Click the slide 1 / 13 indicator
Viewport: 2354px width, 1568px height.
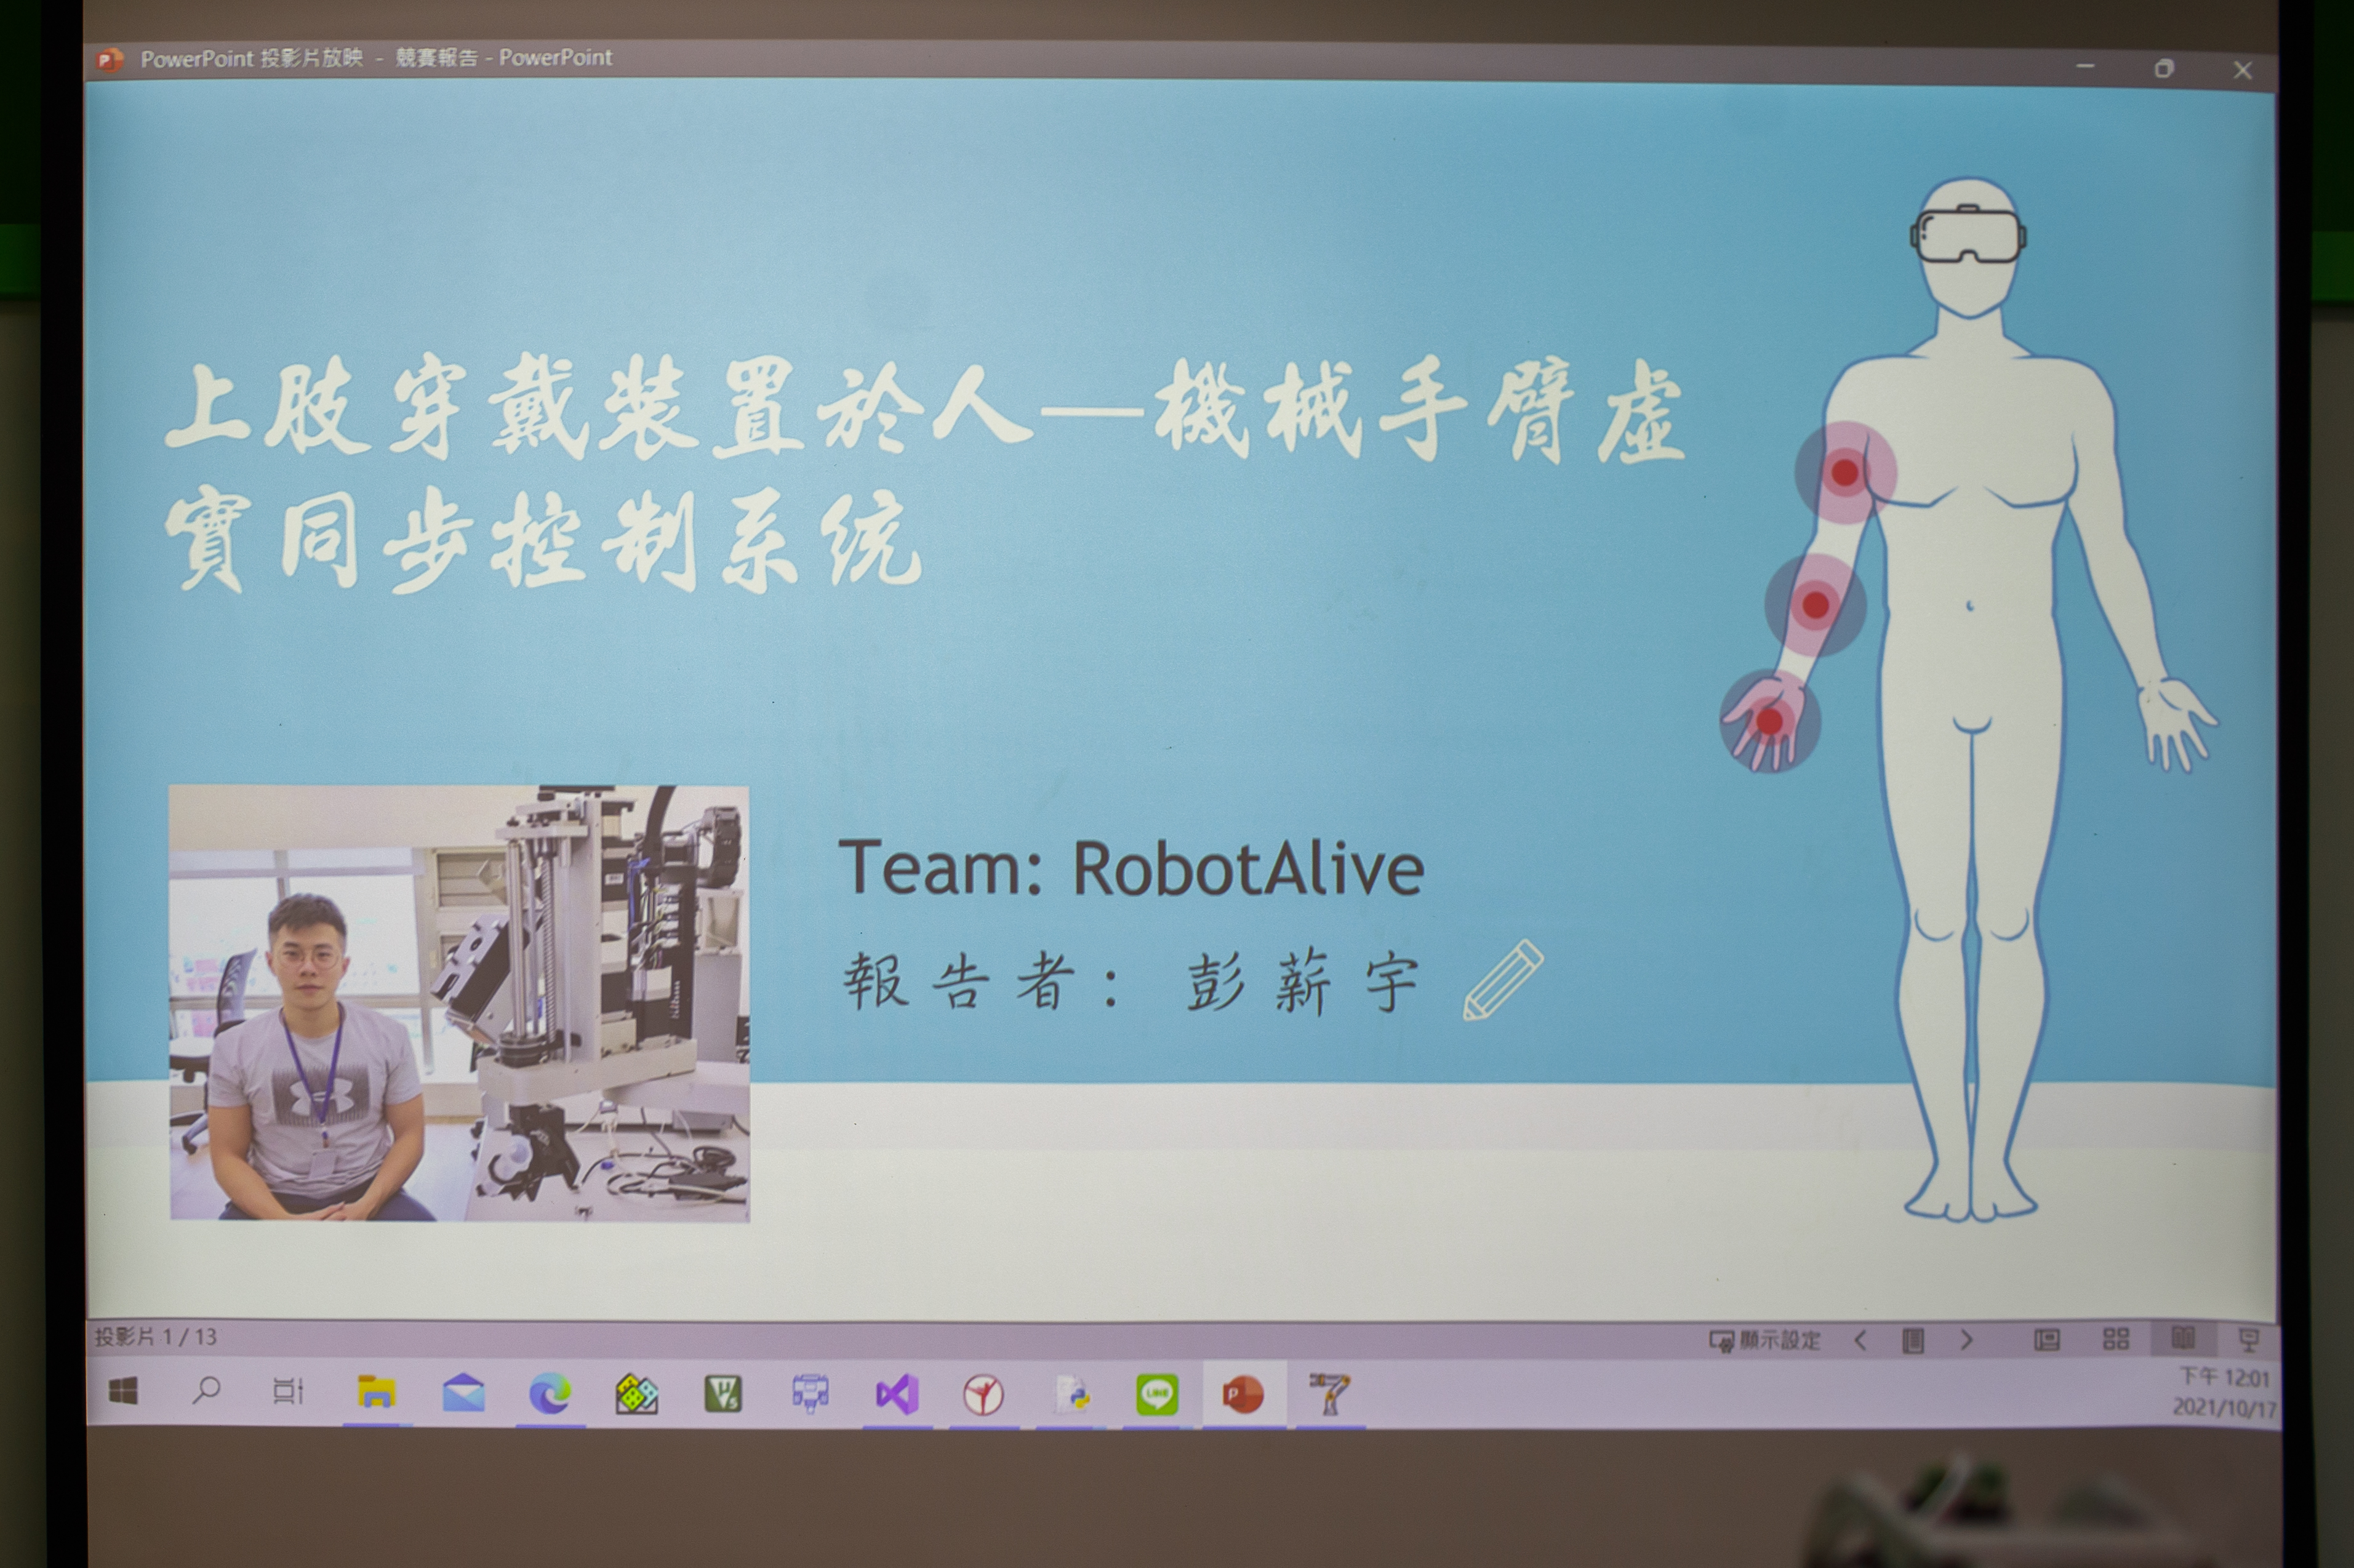(156, 1336)
